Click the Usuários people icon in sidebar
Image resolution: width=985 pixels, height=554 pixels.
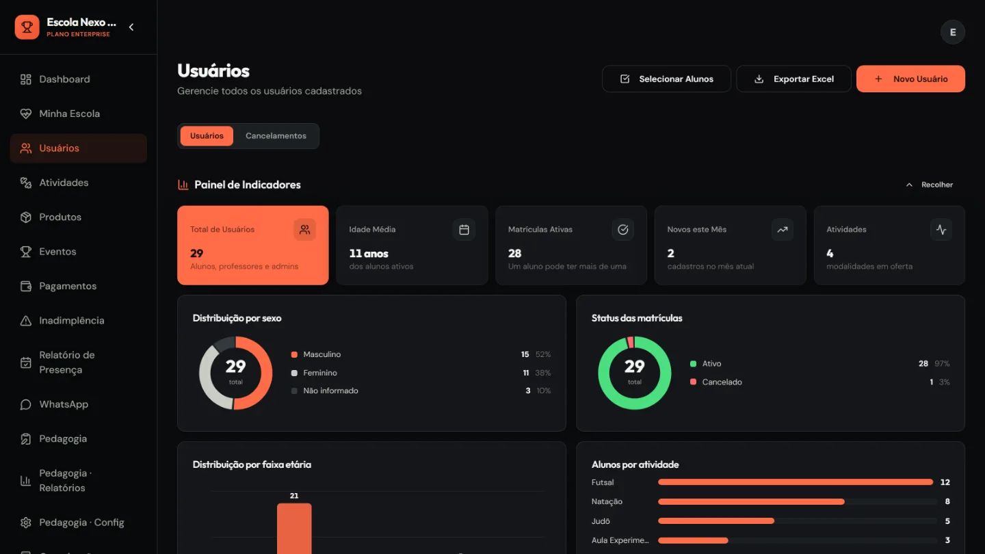pos(26,148)
